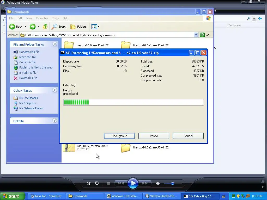Open the Edit menu in Downloads window
Viewport: 267px width, 200px height.
click(x=20, y=18)
